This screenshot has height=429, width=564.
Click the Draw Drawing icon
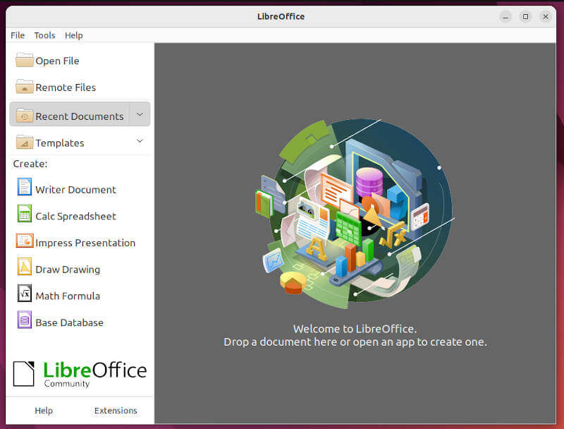pyautogui.click(x=25, y=267)
